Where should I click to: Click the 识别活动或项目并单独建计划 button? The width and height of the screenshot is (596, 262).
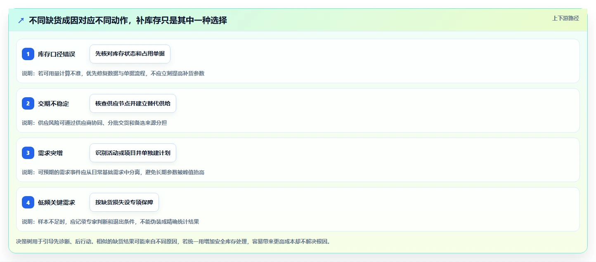point(133,153)
